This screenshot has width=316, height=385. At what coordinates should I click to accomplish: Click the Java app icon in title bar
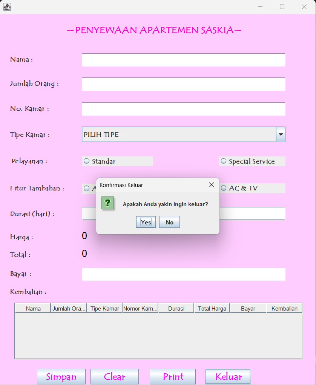7,7
